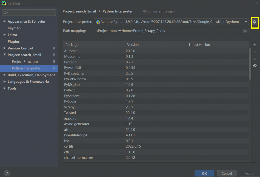260x177 pixels.
Task: Click the copy icon next to Version Control
Action: pyautogui.click(x=54, y=48)
